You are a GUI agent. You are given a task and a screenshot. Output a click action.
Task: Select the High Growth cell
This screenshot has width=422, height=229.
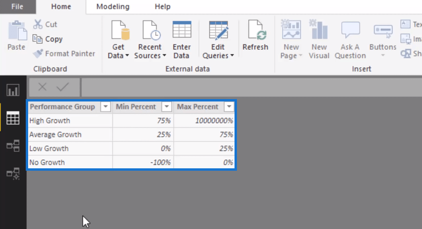[70, 121]
